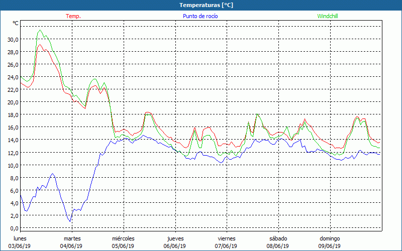Click the blue dew point minimum near martes

tap(70, 221)
